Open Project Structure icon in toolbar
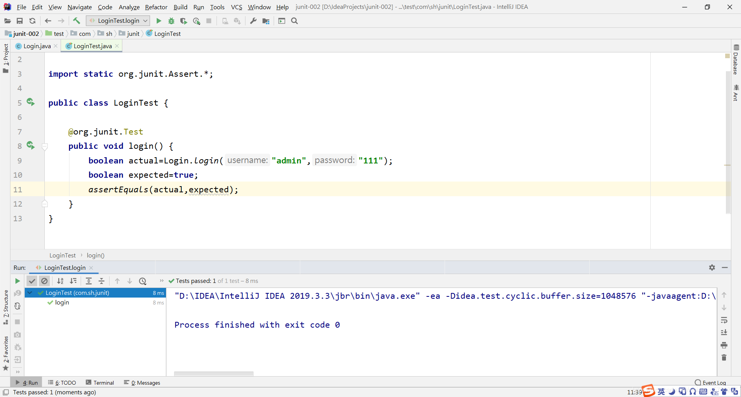The width and height of the screenshot is (741, 397). (x=266, y=21)
